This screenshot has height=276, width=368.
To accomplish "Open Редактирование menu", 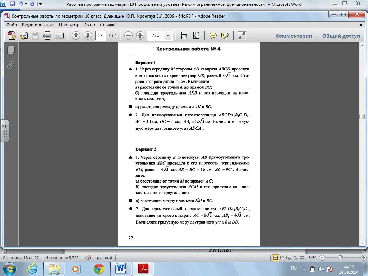I will tap(38, 25).
